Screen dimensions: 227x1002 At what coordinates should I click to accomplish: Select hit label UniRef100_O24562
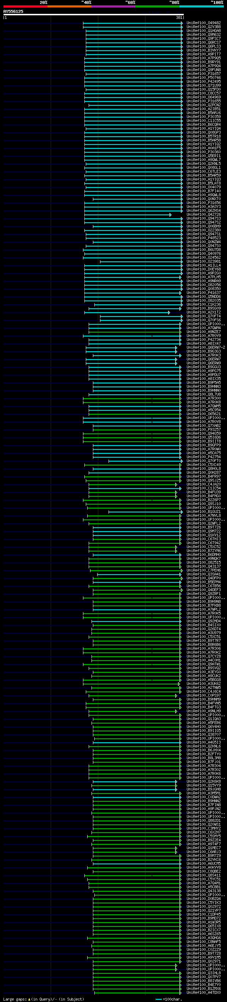point(204,257)
